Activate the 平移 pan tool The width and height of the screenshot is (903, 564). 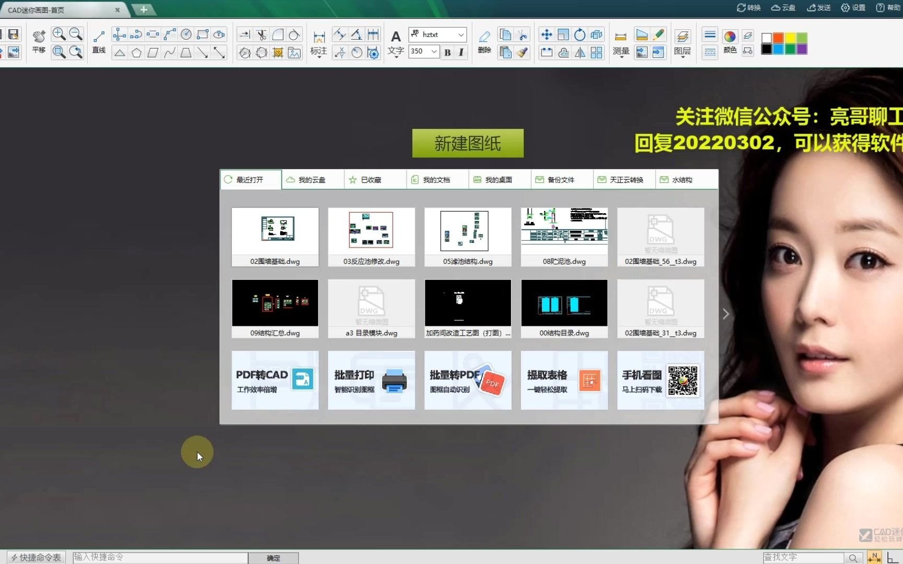tap(38, 42)
